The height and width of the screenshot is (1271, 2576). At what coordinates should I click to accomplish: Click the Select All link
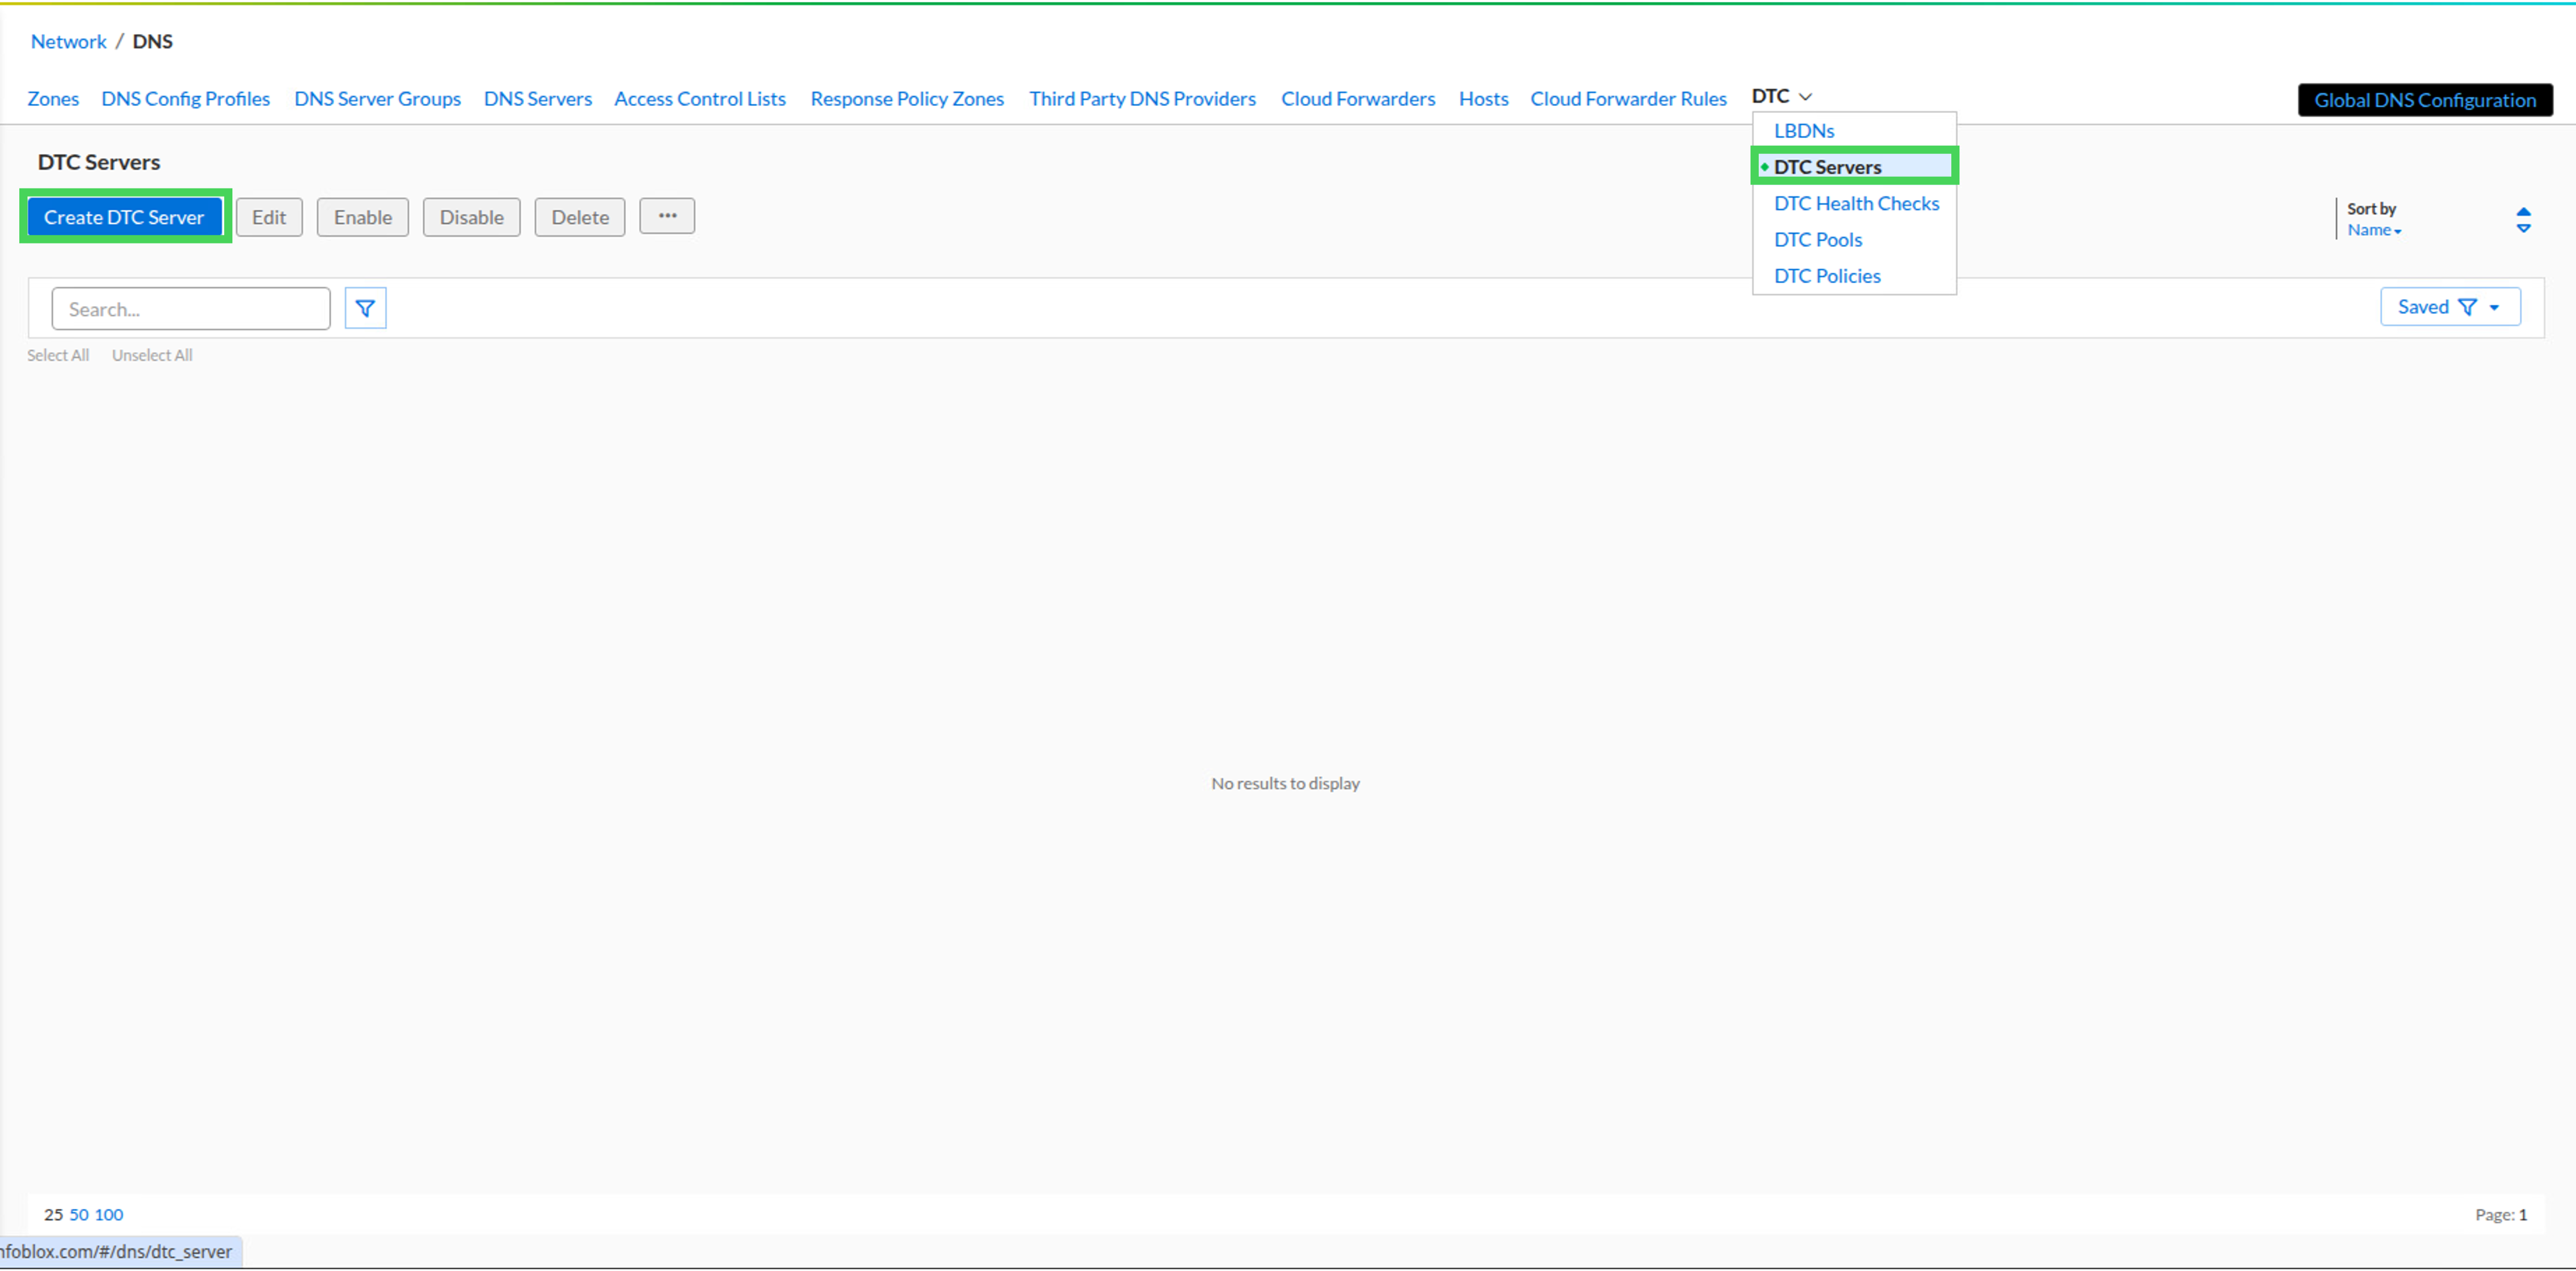[x=58, y=356]
